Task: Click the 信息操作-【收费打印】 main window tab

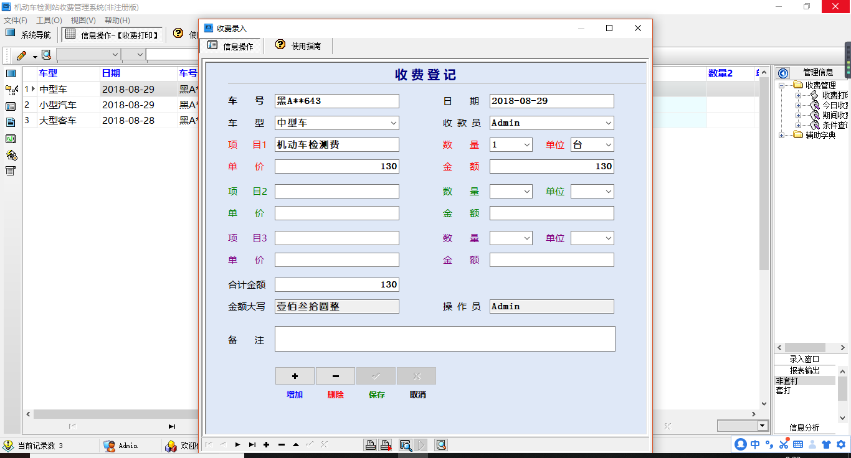Action: click(x=113, y=35)
